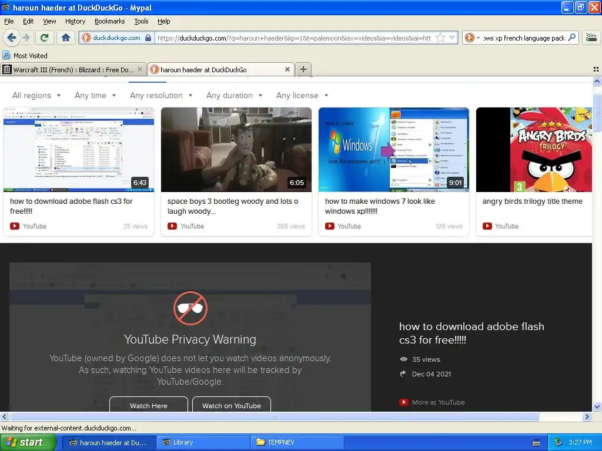Click YouTube icon under angry birds card
The image size is (602, 451).
(x=487, y=226)
